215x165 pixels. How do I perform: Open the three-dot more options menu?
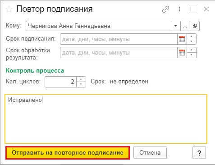[x=179, y=9]
